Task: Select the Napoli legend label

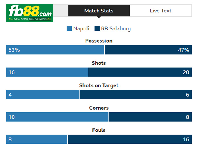Action: pos(81,28)
